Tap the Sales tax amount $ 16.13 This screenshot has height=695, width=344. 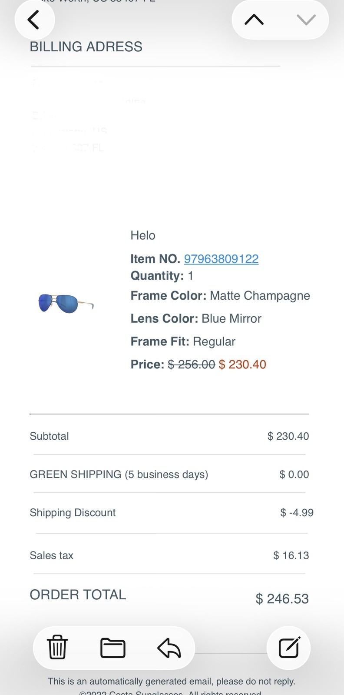(291, 555)
